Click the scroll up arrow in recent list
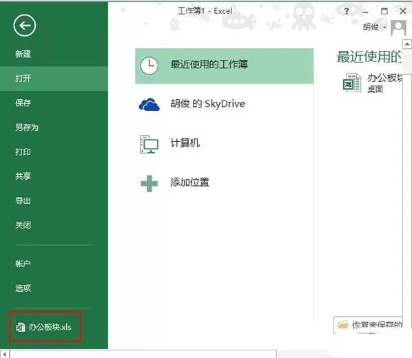 coord(407,44)
